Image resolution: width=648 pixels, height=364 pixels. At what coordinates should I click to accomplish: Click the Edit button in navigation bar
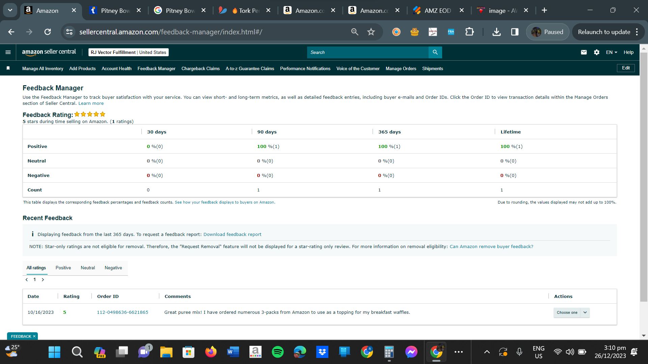coord(626,68)
